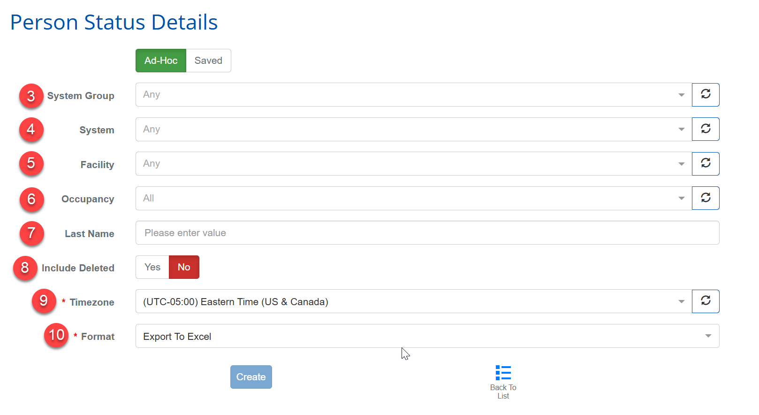Select the Ad-Hoc tab
The width and height of the screenshot is (759, 415).
click(x=161, y=61)
